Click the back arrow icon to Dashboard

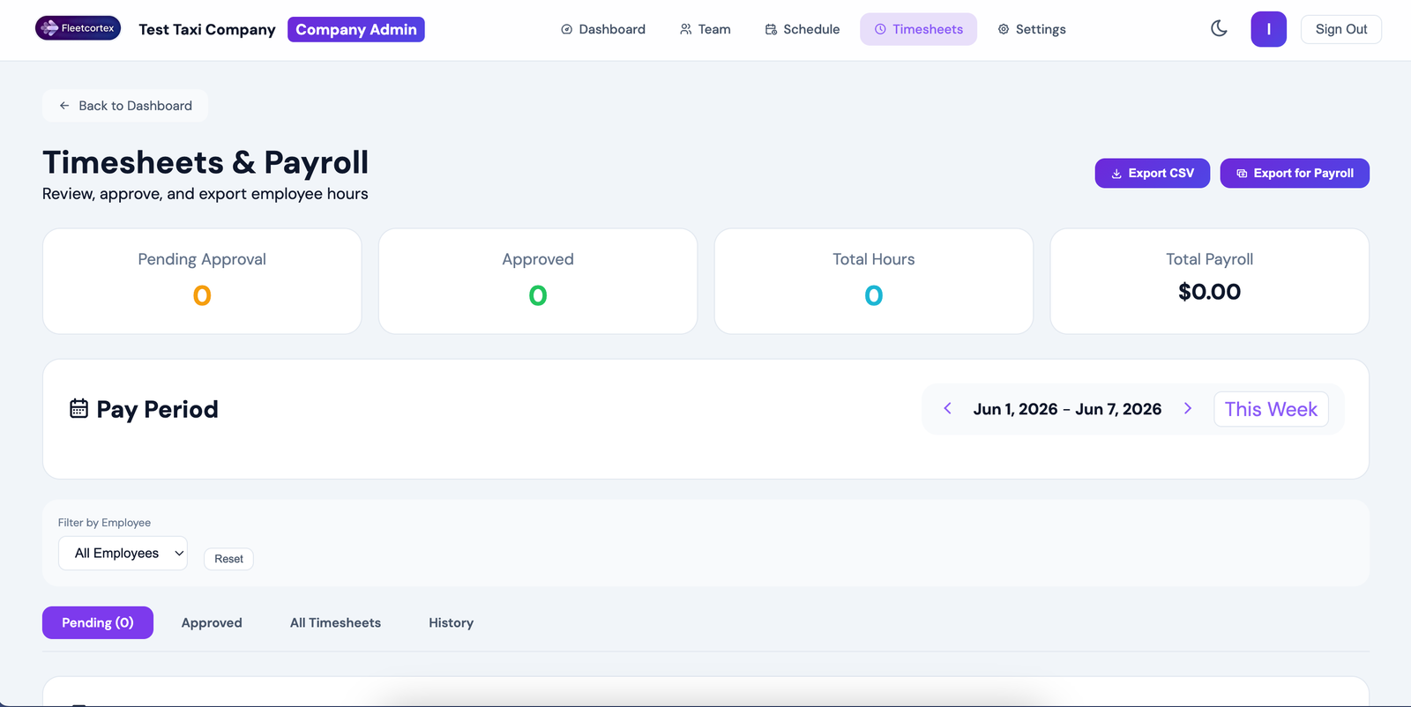[x=64, y=106]
